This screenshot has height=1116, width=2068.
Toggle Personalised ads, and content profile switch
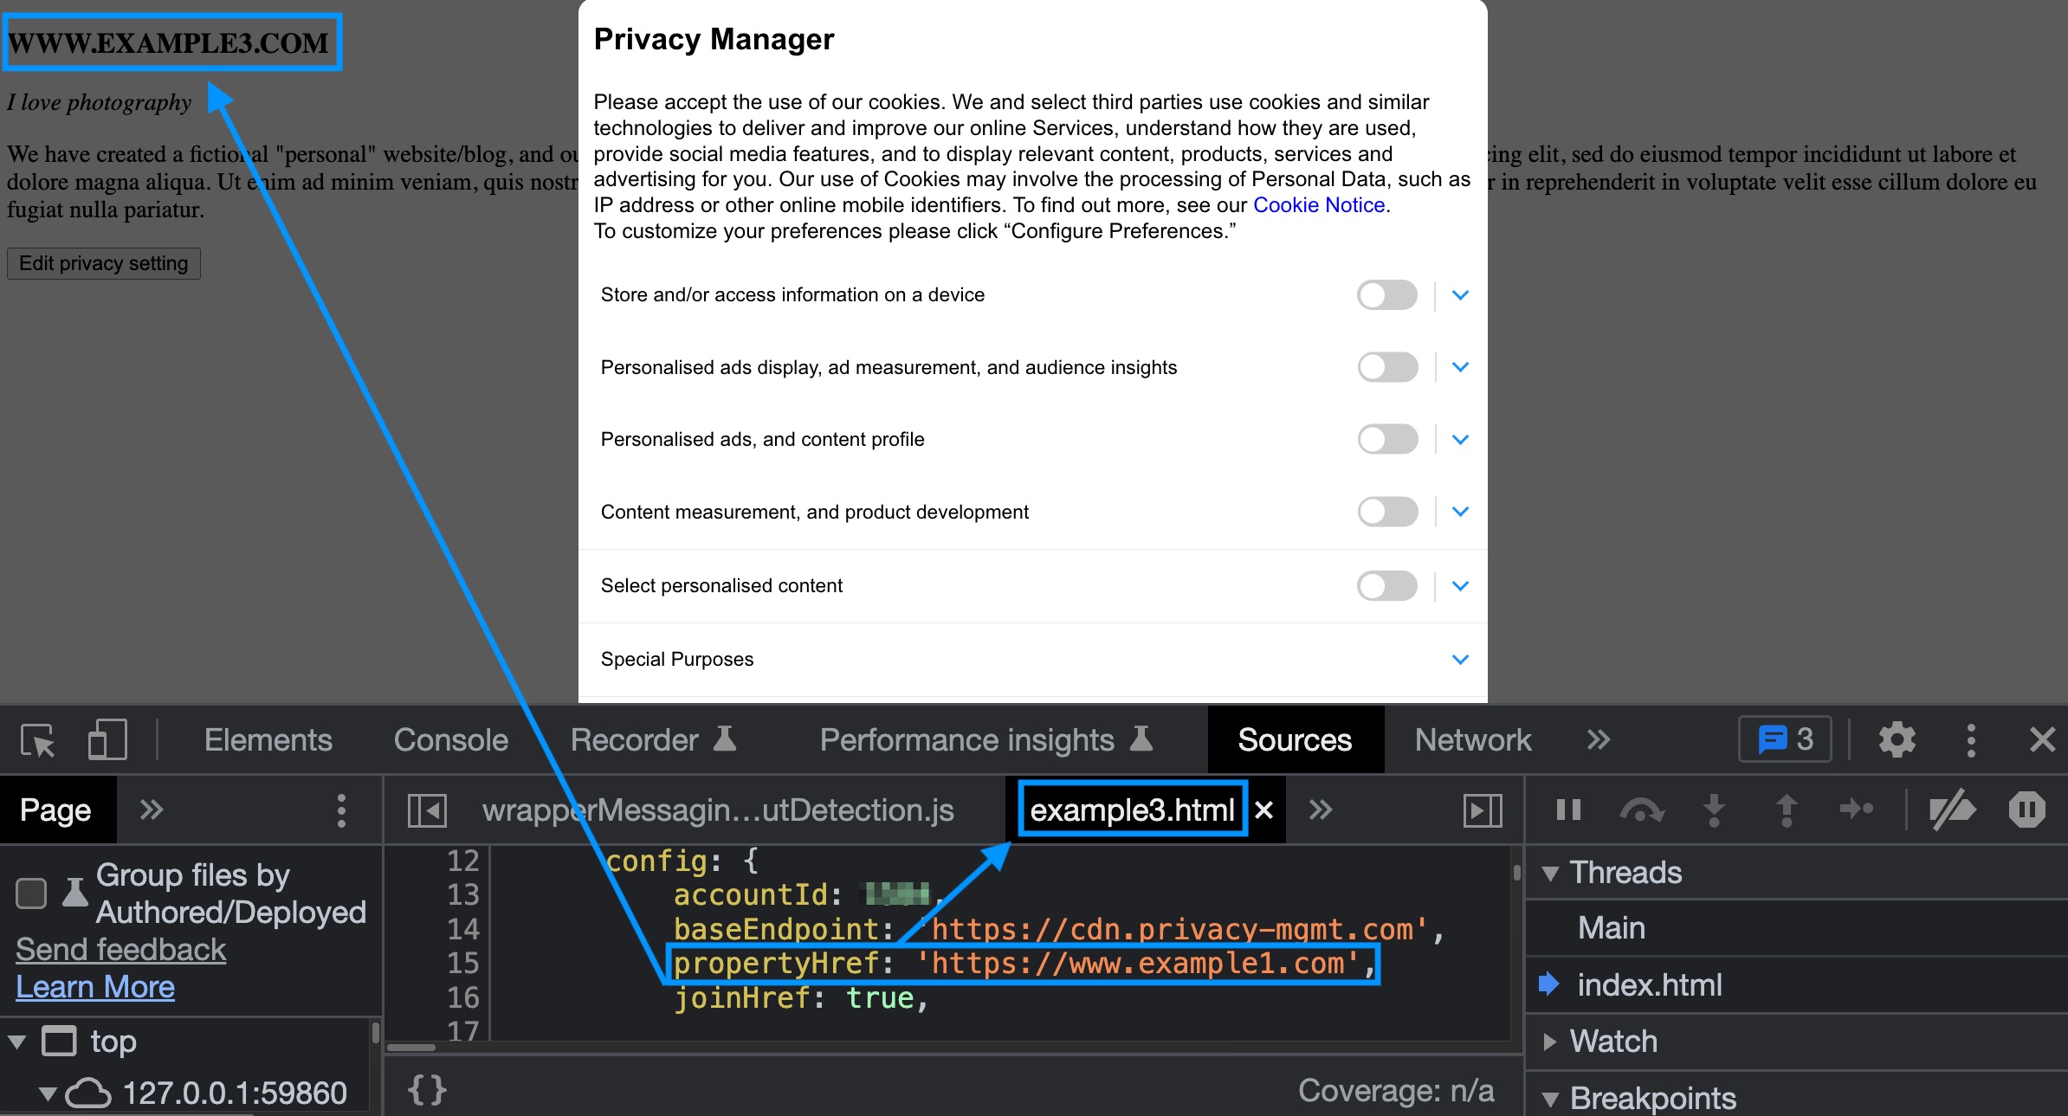[x=1387, y=439]
